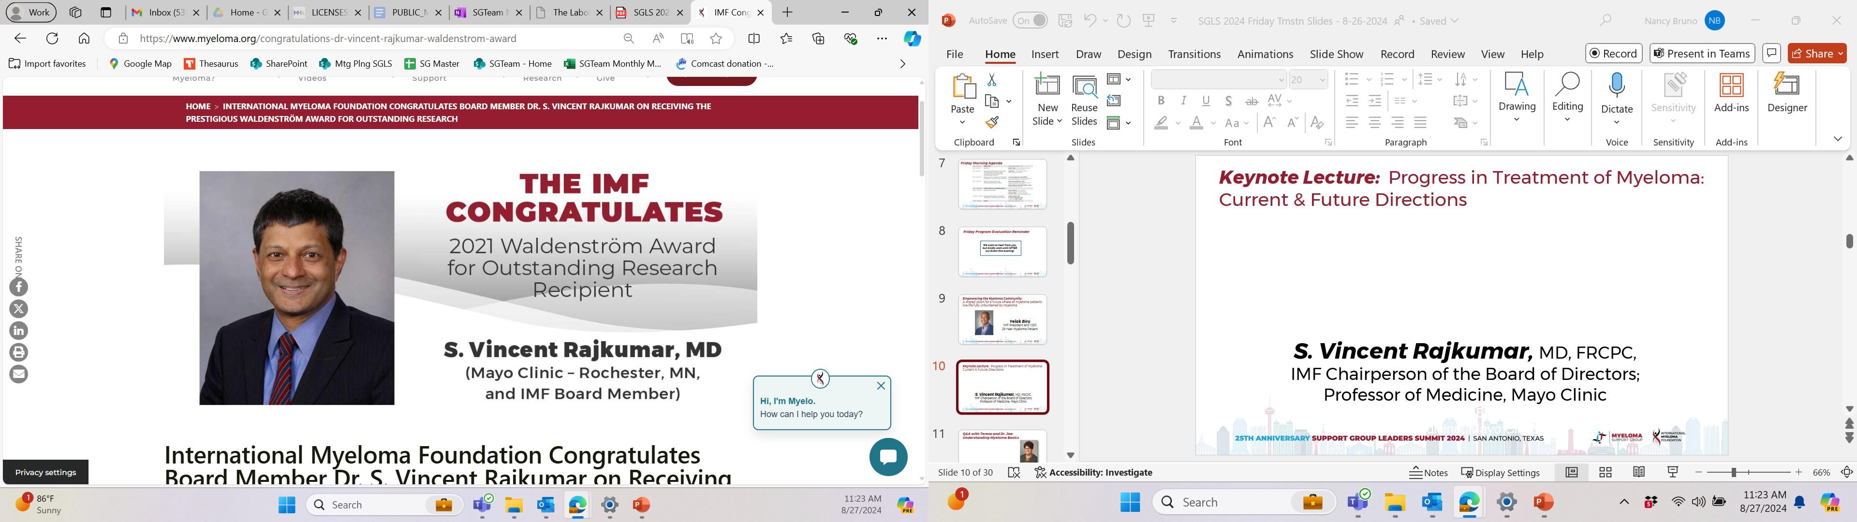Open the Transitions ribbon tab
Screen dimensions: 1857x522
tap(1194, 54)
